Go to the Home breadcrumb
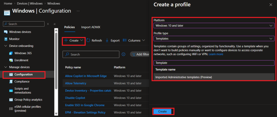The image size is (277, 117). pos(8,3)
